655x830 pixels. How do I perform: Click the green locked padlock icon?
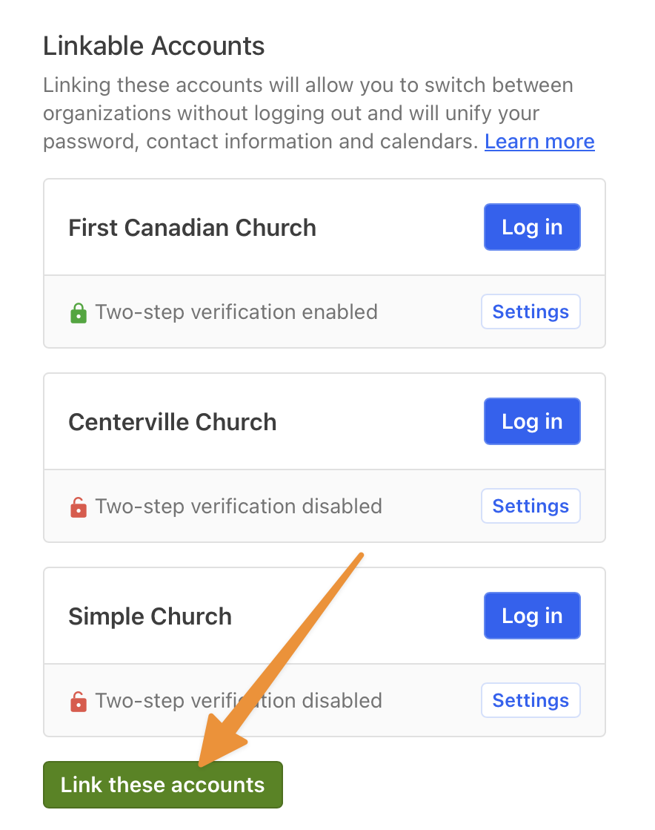coord(79,313)
